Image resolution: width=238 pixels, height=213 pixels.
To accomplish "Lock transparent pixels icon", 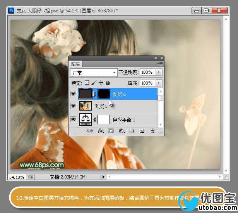I will (87, 83).
